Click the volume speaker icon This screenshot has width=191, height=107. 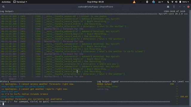(176, 2)
